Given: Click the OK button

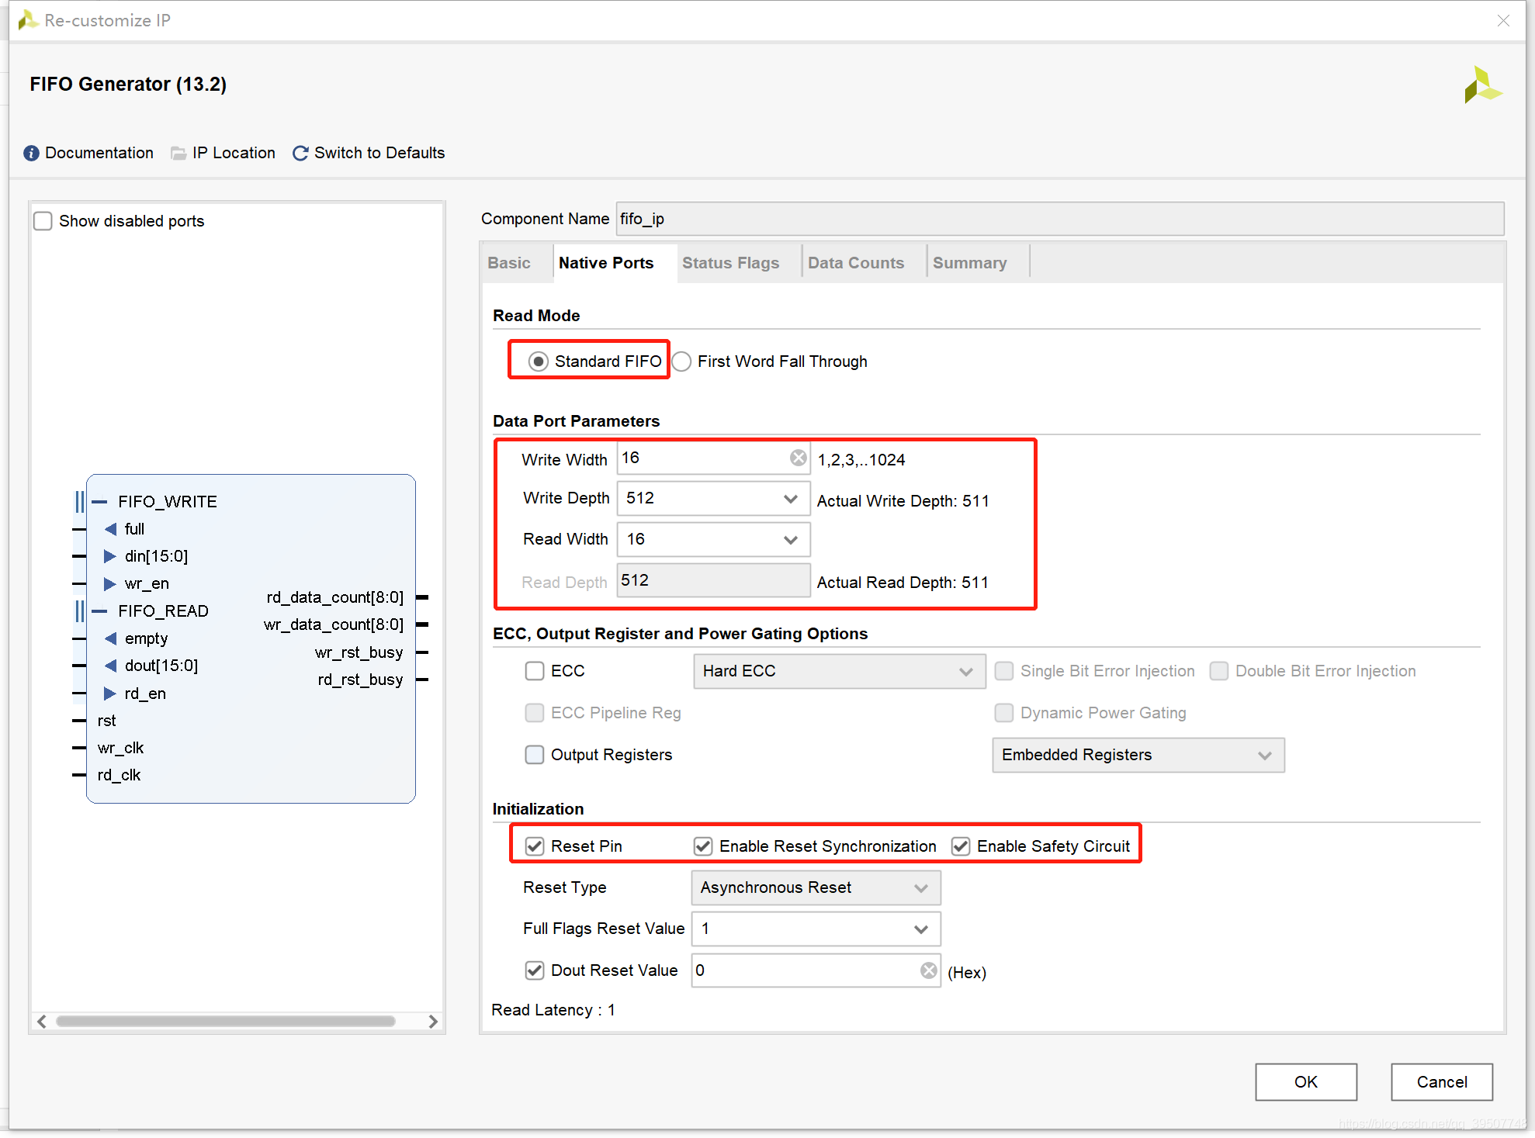Looking at the screenshot, I should [1305, 1081].
